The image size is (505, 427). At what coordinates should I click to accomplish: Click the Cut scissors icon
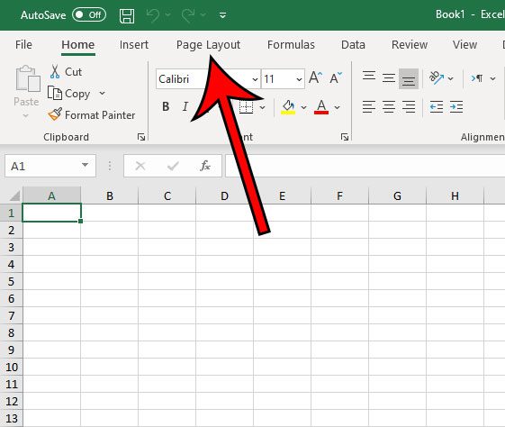pyautogui.click(x=55, y=71)
